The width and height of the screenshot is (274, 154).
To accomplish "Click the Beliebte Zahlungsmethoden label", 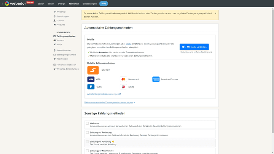I will point(101,63).
